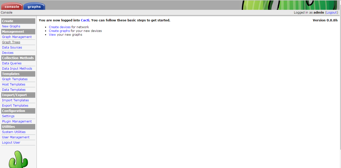Click the Create devices link
Screen dimensions: 341x168
point(60,27)
